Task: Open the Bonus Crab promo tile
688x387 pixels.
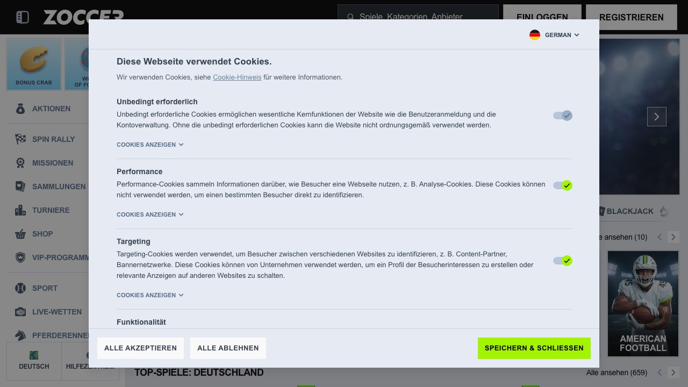Action: [x=34, y=64]
